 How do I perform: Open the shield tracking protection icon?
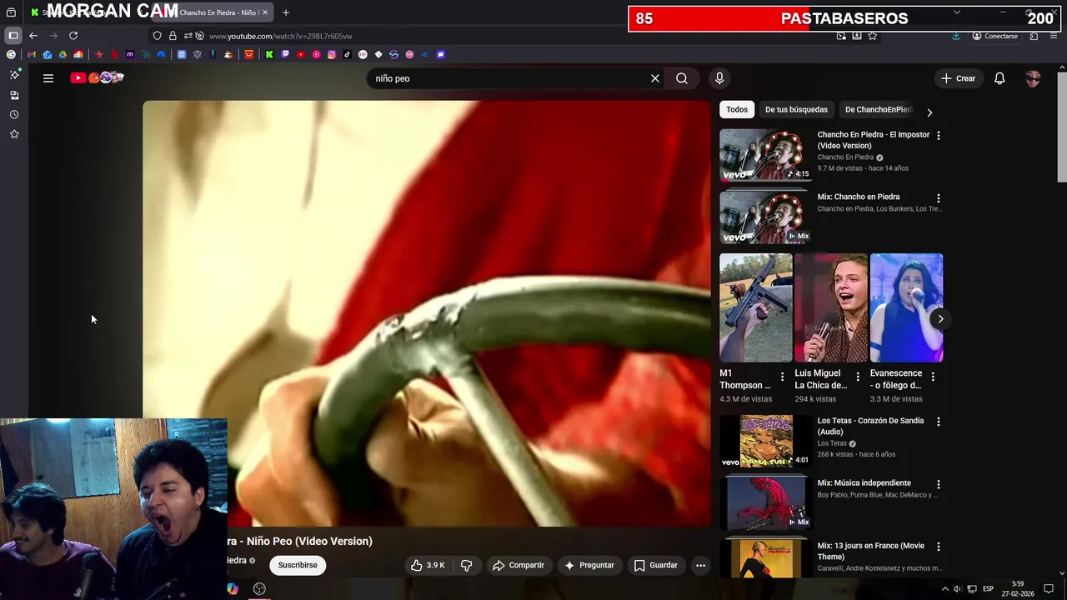pos(157,36)
